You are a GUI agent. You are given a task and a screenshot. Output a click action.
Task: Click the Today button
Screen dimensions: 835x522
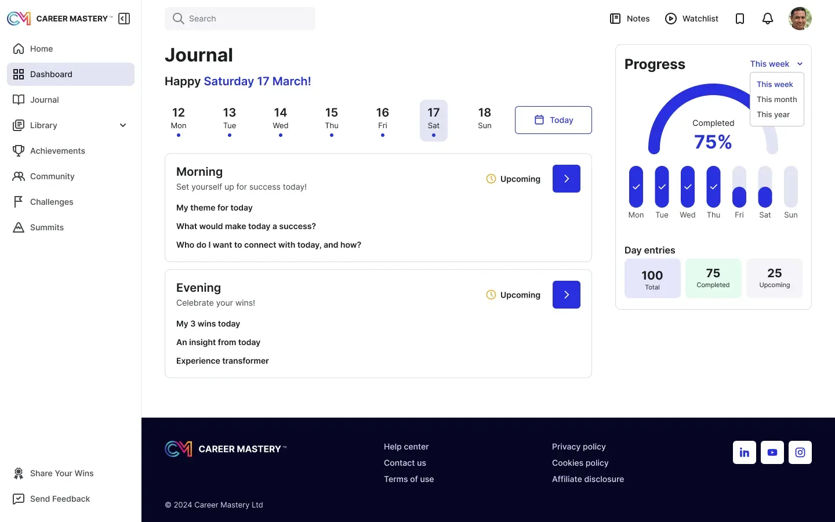[x=553, y=120]
